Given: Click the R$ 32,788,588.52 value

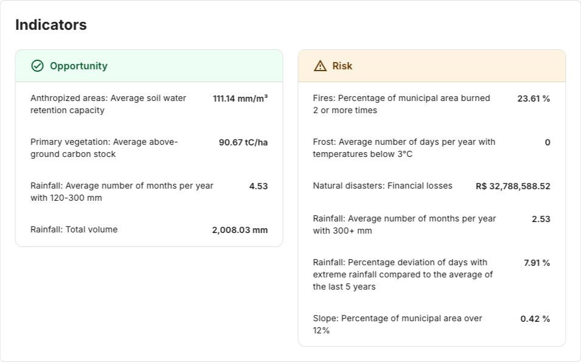Looking at the screenshot, I should 513,186.
